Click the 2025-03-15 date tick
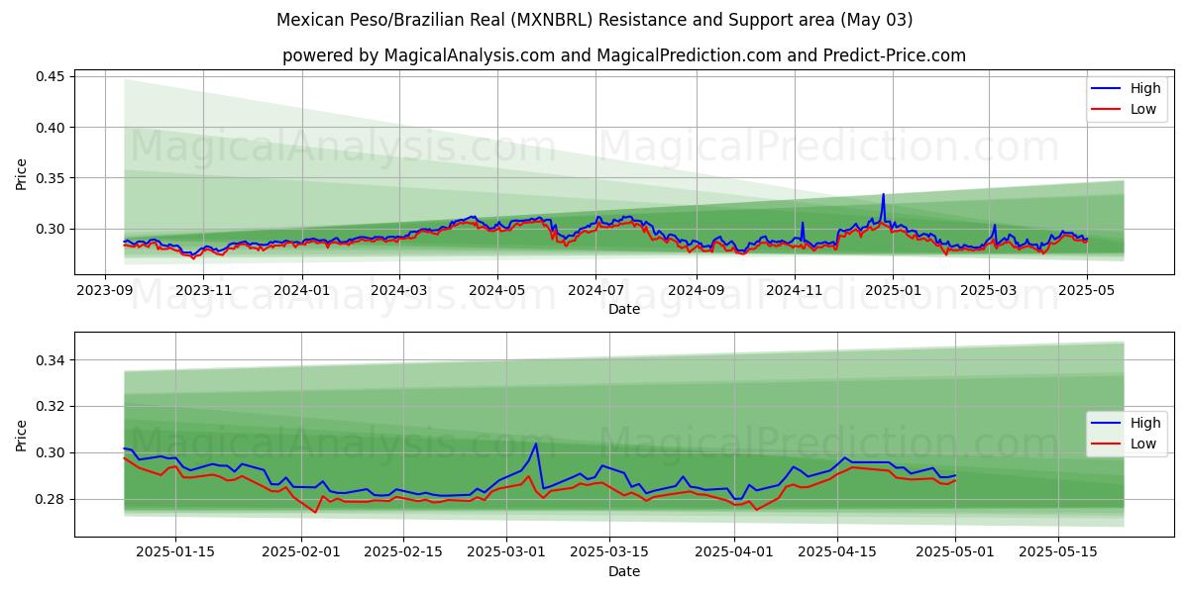The height and width of the screenshot is (594, 1189). 609,552
